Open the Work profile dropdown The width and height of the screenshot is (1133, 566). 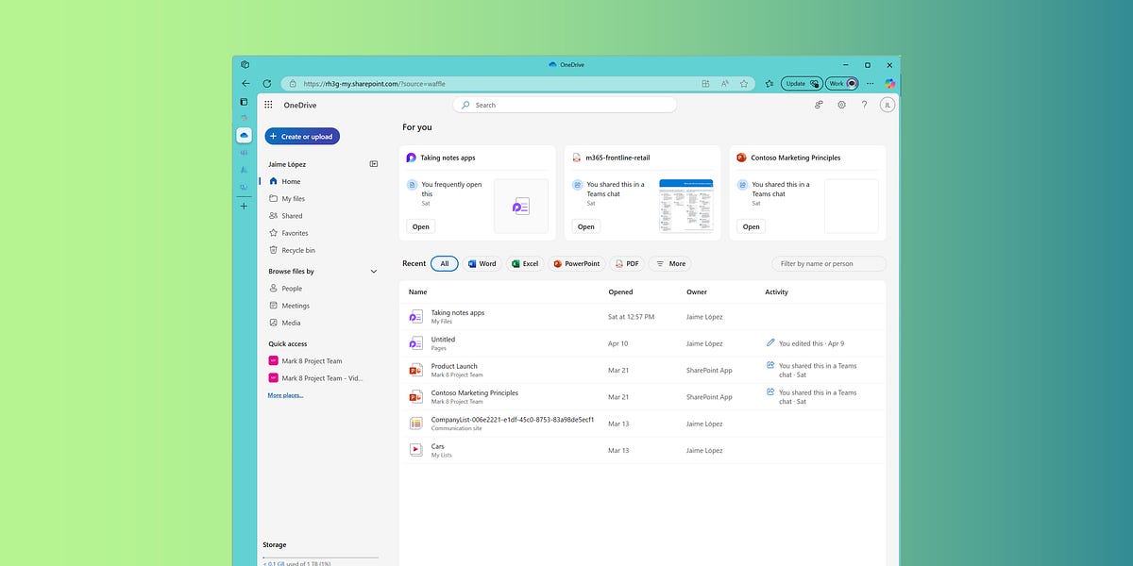point(841,83)
